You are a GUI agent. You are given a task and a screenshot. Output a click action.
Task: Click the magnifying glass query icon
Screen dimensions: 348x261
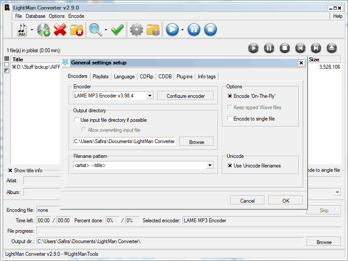(95, 30)
